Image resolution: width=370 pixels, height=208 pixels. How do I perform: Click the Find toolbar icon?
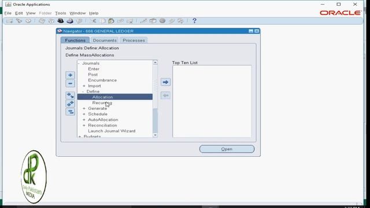[x=19, y=21]
